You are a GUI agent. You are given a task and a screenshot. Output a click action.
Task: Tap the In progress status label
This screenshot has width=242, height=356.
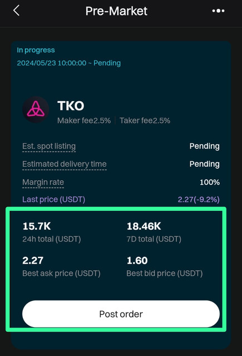pos(36,50)
